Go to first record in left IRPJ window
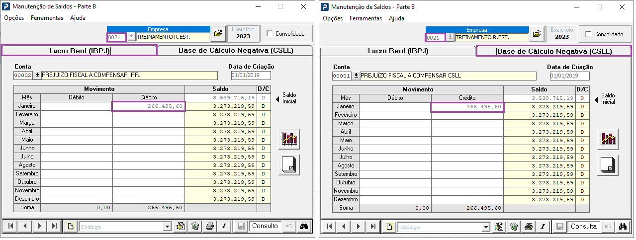This screenshot has width=636, height=240. pos(10,226)
